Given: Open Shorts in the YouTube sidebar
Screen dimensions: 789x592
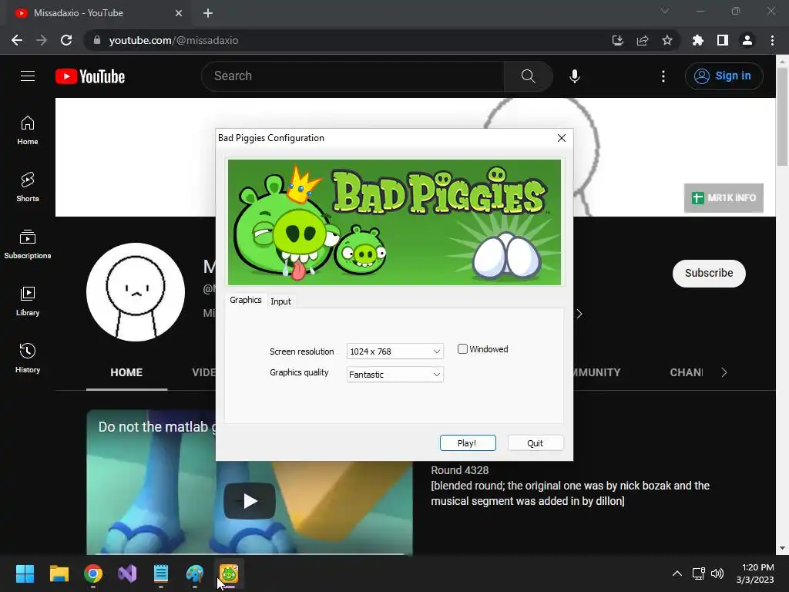Looking at the screenshot, I should (x=28, y=187).
